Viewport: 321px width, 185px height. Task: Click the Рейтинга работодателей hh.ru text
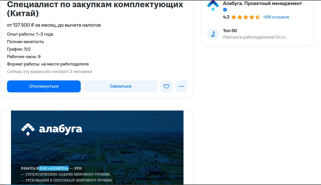[x=254, y=37]
